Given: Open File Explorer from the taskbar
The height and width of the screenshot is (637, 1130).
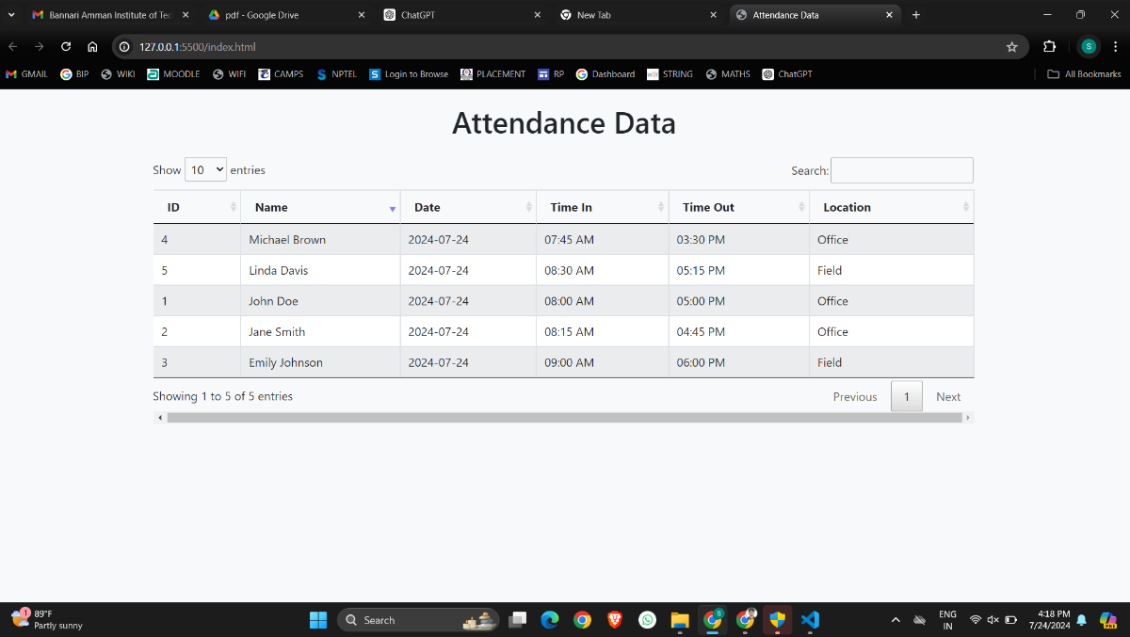Looking at the screenshot, I should click(x=679, y=619).
